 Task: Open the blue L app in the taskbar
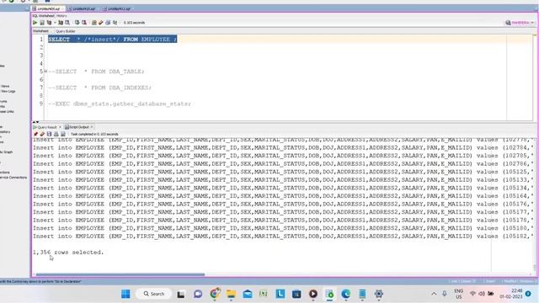pos(280,294)
